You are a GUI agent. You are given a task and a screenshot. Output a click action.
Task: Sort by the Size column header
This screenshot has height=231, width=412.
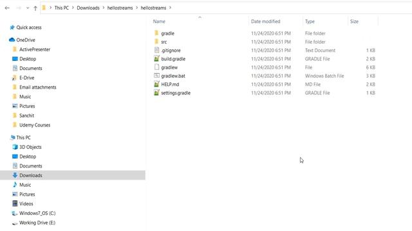(x=354, y=21)
